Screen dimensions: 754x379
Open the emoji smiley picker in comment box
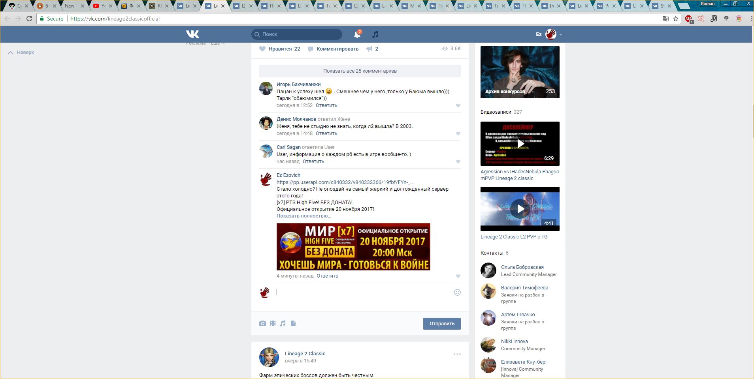457,292
